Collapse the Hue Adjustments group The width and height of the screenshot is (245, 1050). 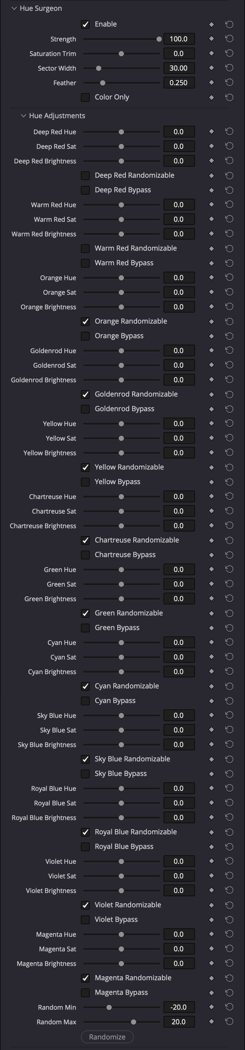(24, 115)
